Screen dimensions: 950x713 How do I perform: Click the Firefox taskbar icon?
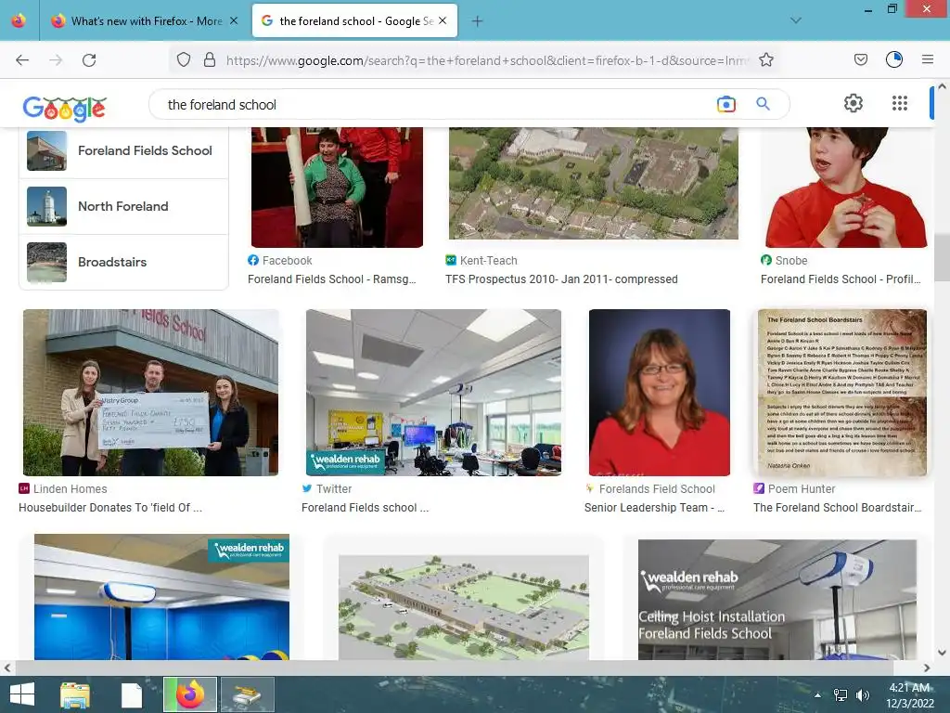click(189, 694)
